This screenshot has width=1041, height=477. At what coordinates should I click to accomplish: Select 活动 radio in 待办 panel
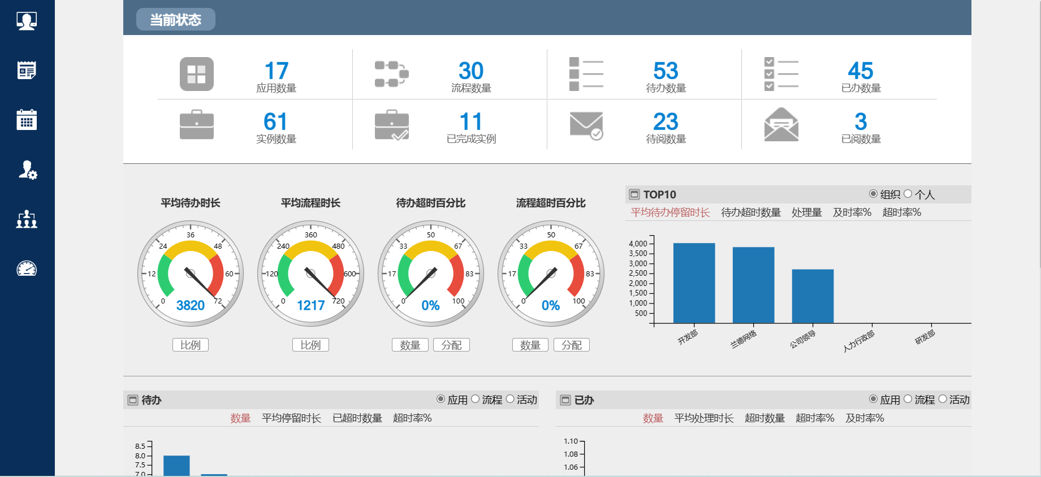tap(510, 399)
